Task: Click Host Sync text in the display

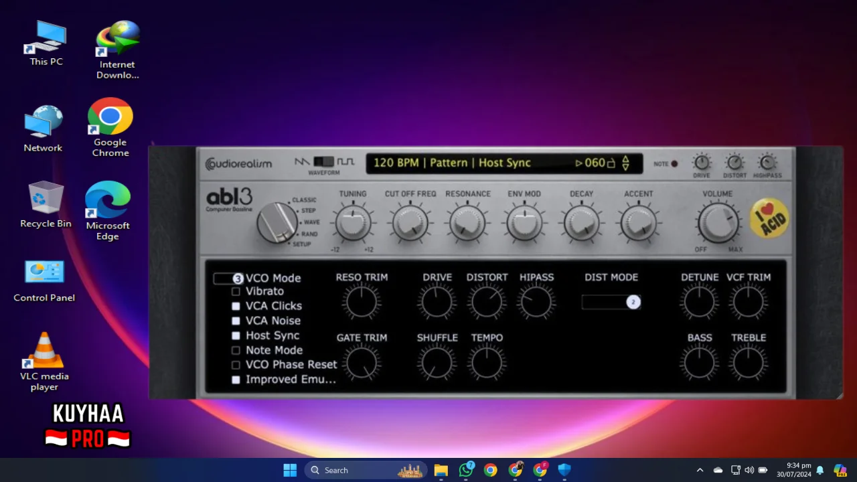Action: pos(505,163)
